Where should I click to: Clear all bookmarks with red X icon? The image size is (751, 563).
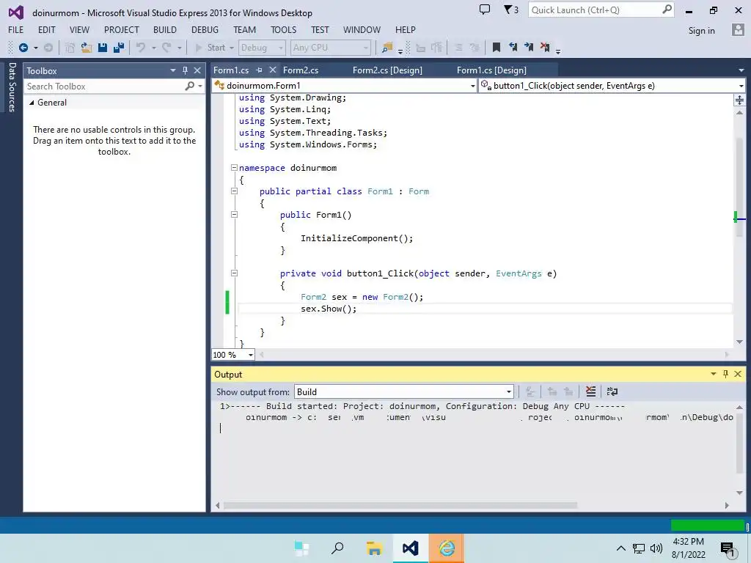545,47
